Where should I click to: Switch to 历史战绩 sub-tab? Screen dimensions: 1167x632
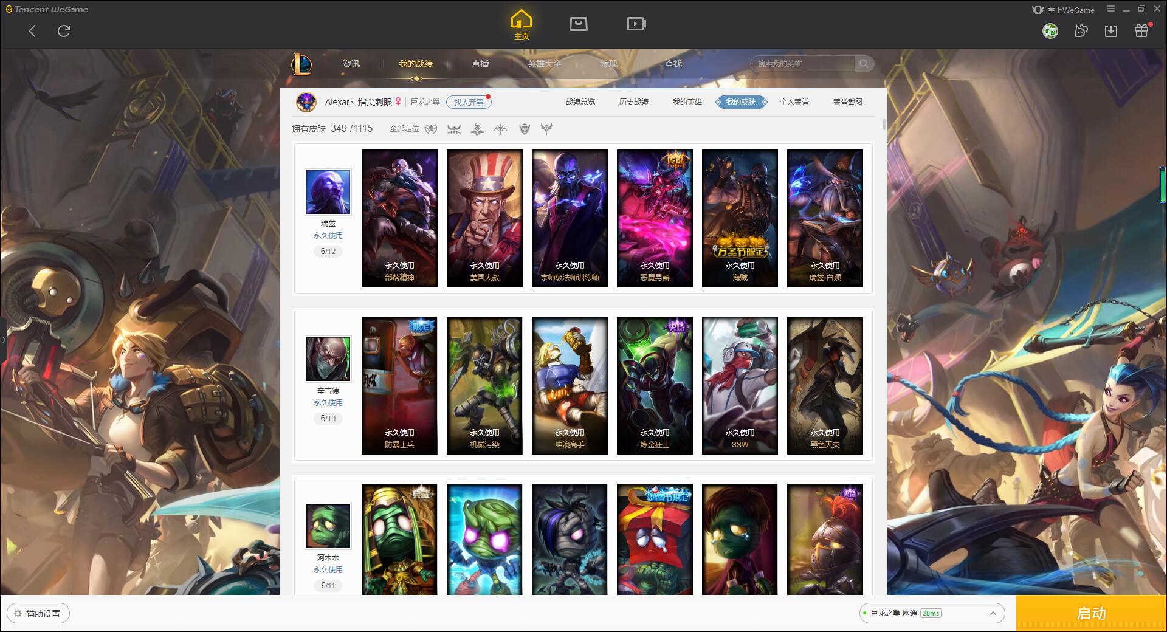pyautogui.click(x=634, y=102)
